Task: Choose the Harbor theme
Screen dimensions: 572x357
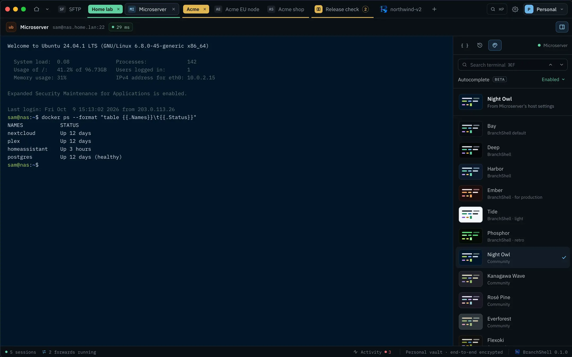Action: click(512, 172)
